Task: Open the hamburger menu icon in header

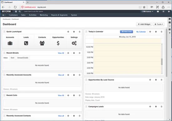Action: tap(164, 11)
